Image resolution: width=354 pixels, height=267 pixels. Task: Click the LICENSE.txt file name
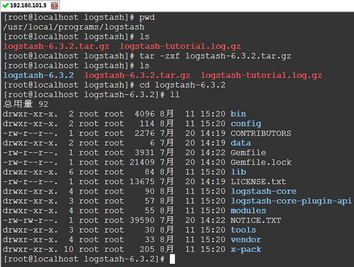coord(258,181)
